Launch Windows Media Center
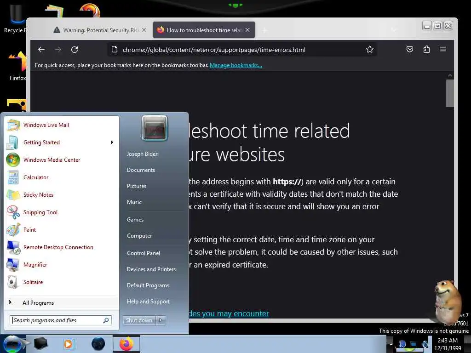This screenshot has width=471, height=353. (x=62, y=159)
